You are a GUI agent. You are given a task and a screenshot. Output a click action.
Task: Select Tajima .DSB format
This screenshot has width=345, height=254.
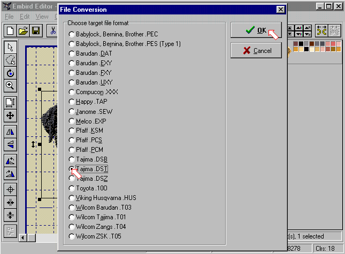click(x=88, y=159)
